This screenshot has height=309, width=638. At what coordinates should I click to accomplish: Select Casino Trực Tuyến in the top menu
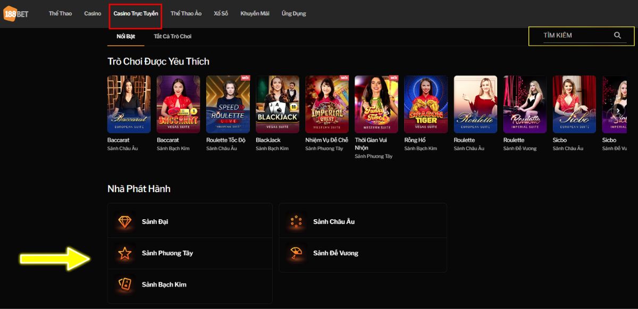[136, 13]
